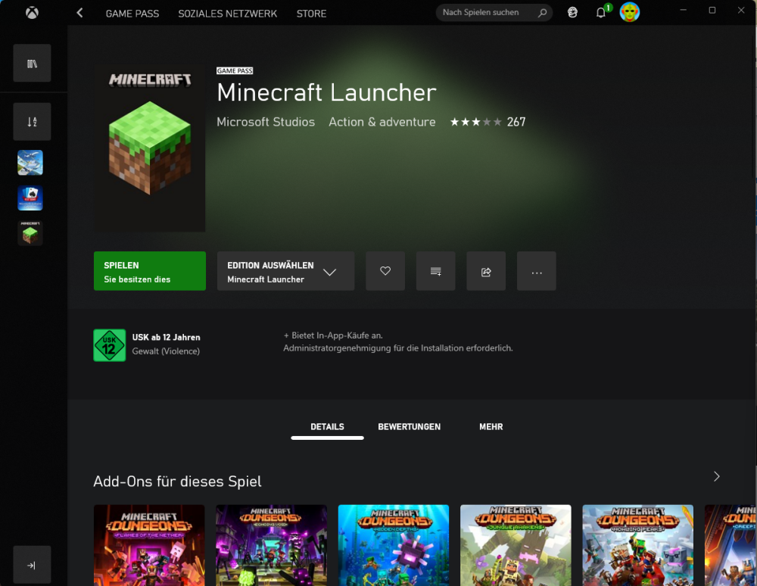
Task: Go back with the back arrow
Action: [x=80, y=13]
